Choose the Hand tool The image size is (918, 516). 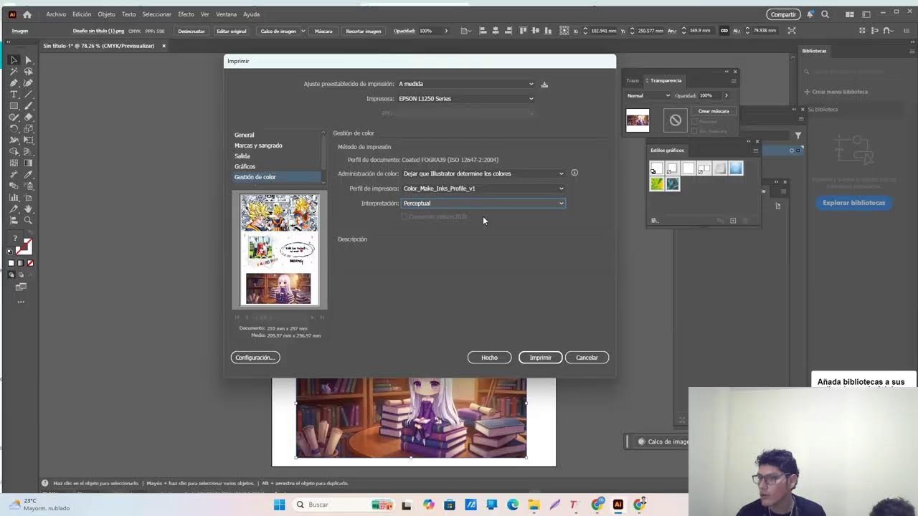point(29,209)
